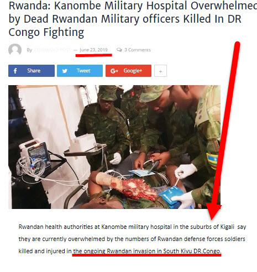Click the "By" label beside avatar
257x272 pixels.
point(29,50)
